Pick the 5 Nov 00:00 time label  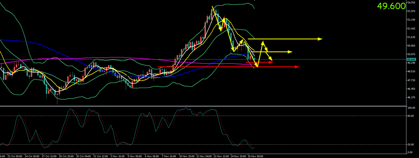[x=135, y=156]
